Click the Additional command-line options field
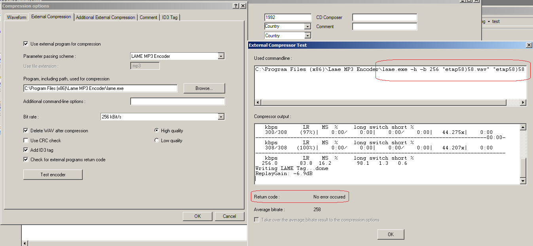Viewport: 533px width, 246px height. pos(177,101)
